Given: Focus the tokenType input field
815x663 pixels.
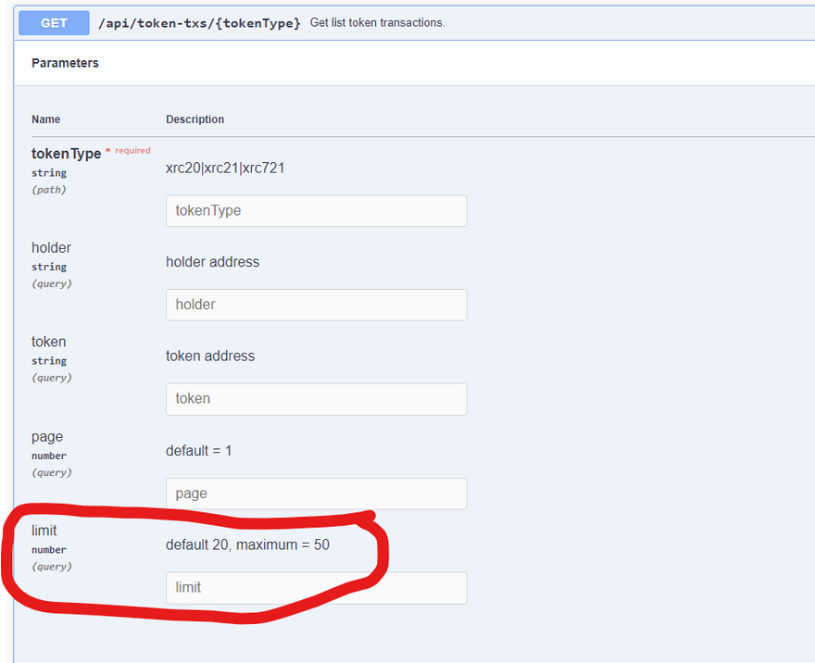Looking at the screenshot, I should click(316, 210).
